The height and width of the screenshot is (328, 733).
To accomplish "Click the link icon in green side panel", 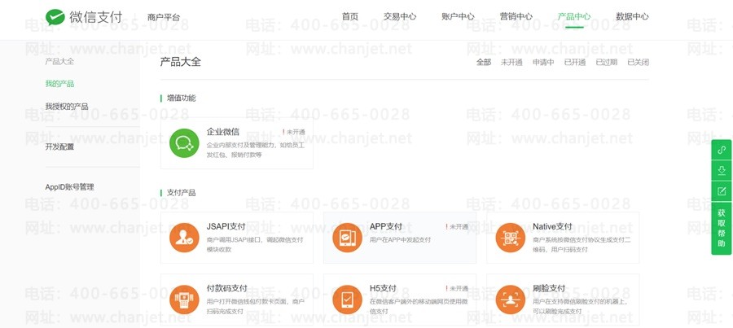I will point(722,150).
